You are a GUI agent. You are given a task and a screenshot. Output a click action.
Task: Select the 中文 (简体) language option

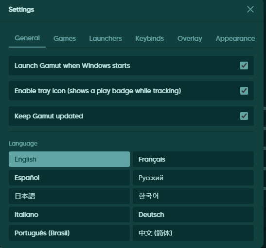(x=193, y=233)
